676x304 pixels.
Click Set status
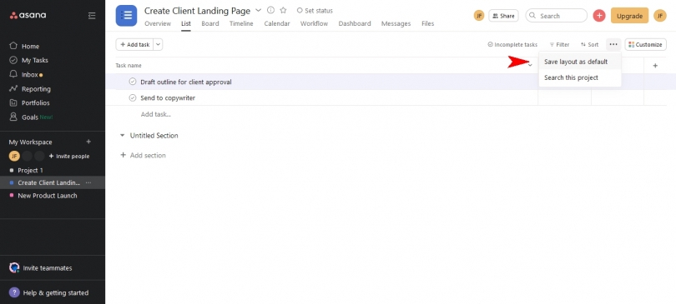coord(315,10)
